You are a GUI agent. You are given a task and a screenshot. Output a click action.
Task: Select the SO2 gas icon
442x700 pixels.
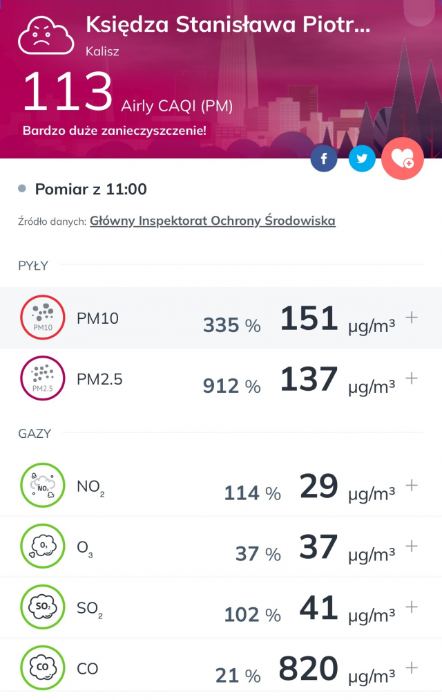[x=43, y=607]
